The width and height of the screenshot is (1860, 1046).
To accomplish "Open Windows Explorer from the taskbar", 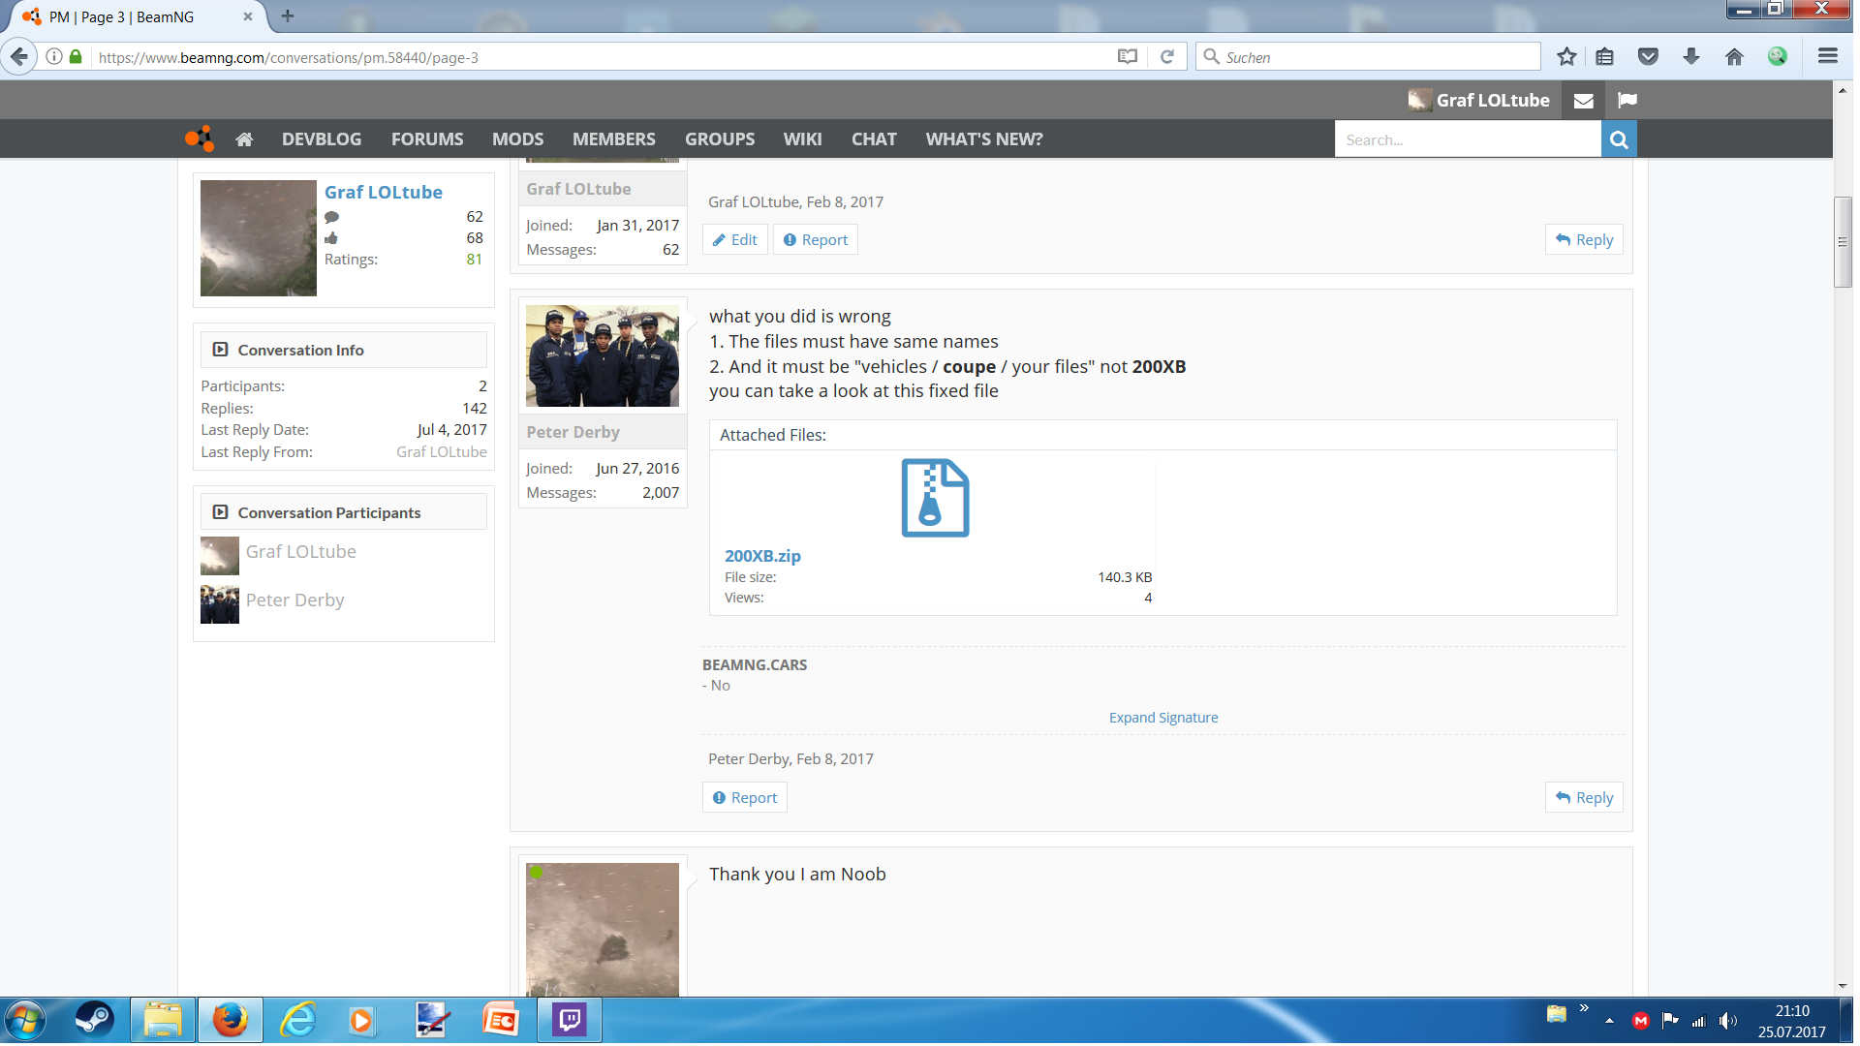I will point(163,1020).
